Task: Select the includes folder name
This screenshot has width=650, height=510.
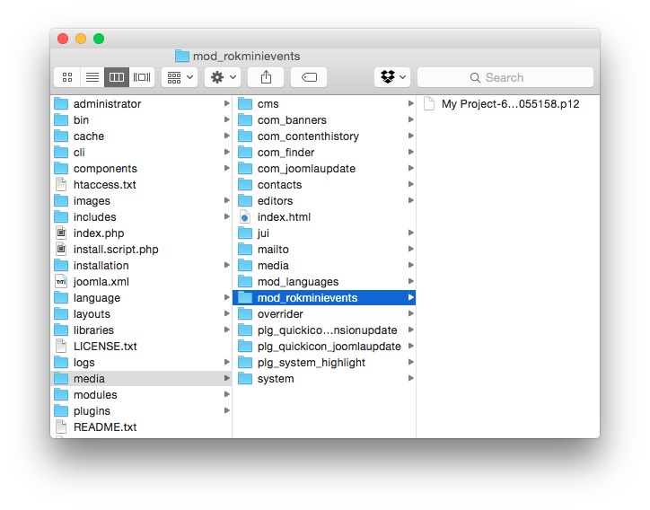Action: tap(95, 217)
